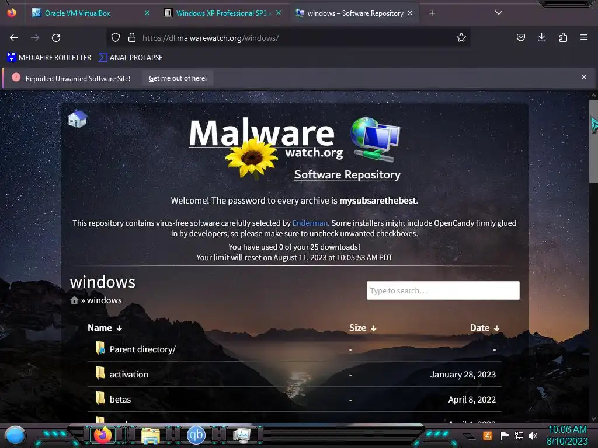
Task: Click the Parent directory folder icon
Action: coord(100,348)
